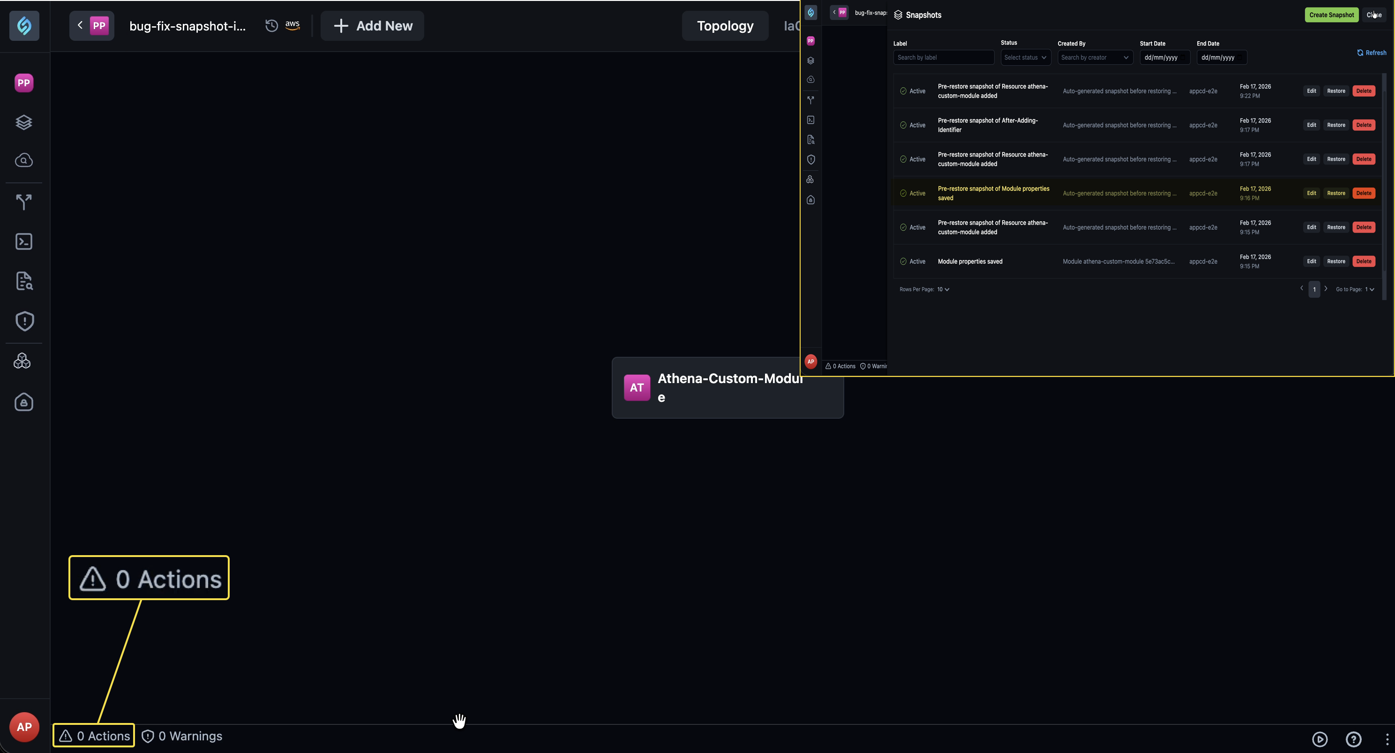Open the 0 Warnings status item
Screen dimensions: 1395x753
pos(182,736)
